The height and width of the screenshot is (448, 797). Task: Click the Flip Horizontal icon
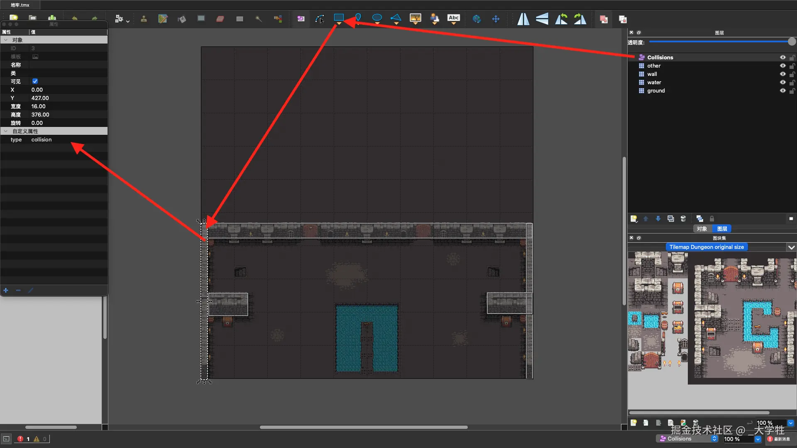(523, 19)
